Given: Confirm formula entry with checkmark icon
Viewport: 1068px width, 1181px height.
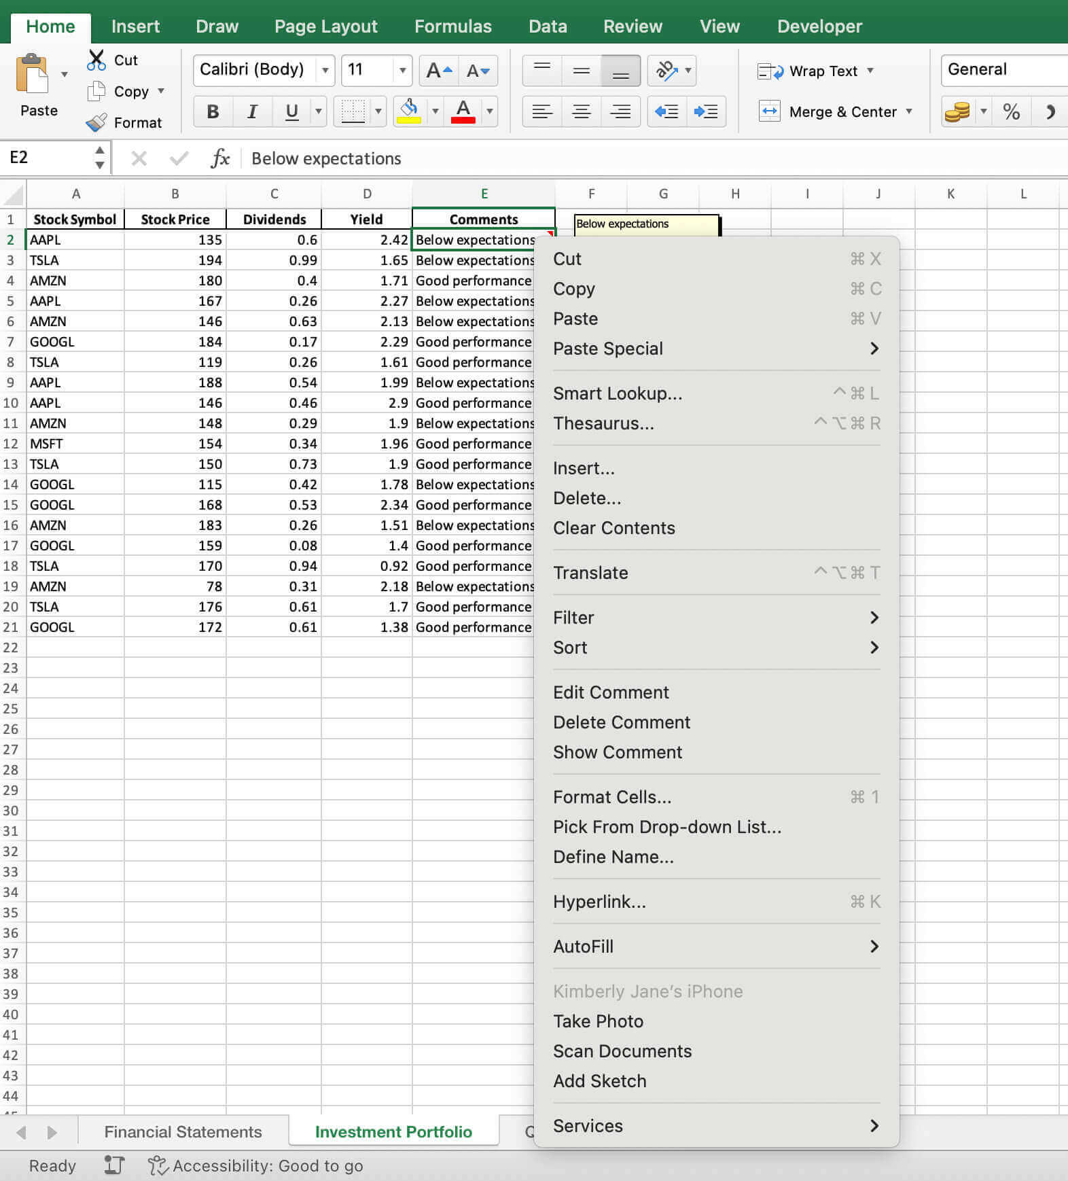Looking at the screenshot, I should (179, 158).
